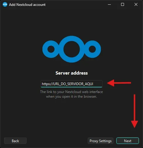The image size is (143, 148).
Task: Click the empty title bar area beside the title
Action: click(x=76, y=4)
